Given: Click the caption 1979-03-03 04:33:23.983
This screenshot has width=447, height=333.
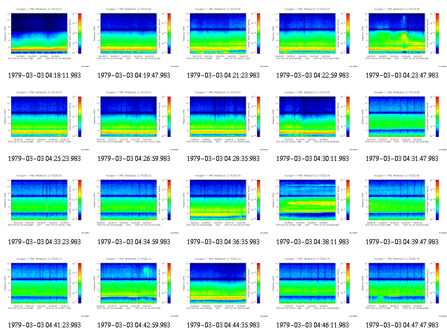Looking at the screenshot, I should 45,242.
